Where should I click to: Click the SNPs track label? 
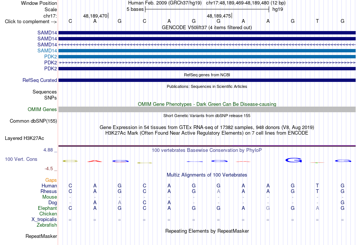coord(51,98)
